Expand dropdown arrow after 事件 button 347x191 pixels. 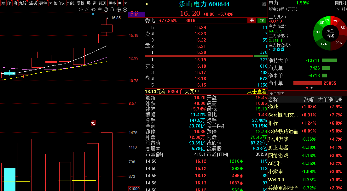tap(50, 3)
